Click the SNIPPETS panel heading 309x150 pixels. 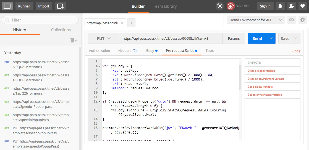(254, 63)
